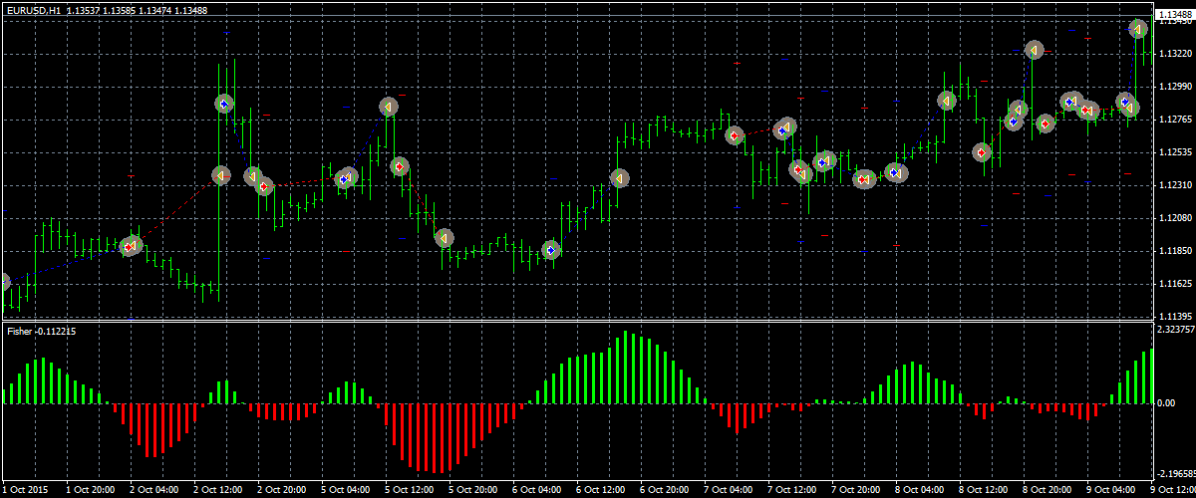
Task: Select the yellow trade arrow at the 1.13220 level
Action: (x=1034, y=49)
